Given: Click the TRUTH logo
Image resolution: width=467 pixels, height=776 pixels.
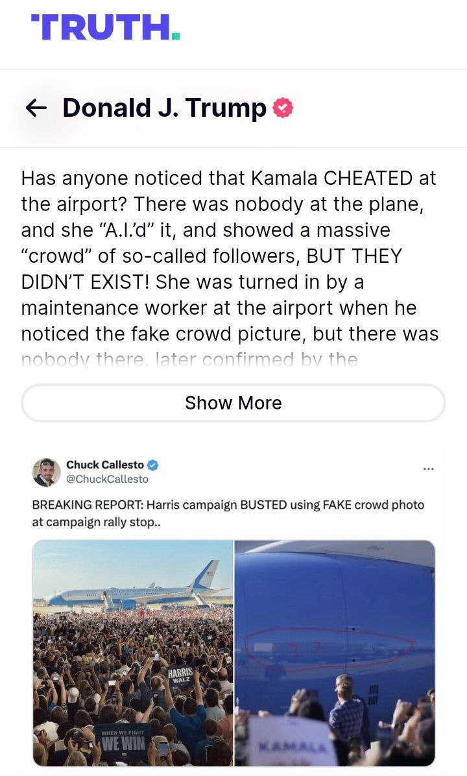Looking at the screenshot, I should click(104, 27).
